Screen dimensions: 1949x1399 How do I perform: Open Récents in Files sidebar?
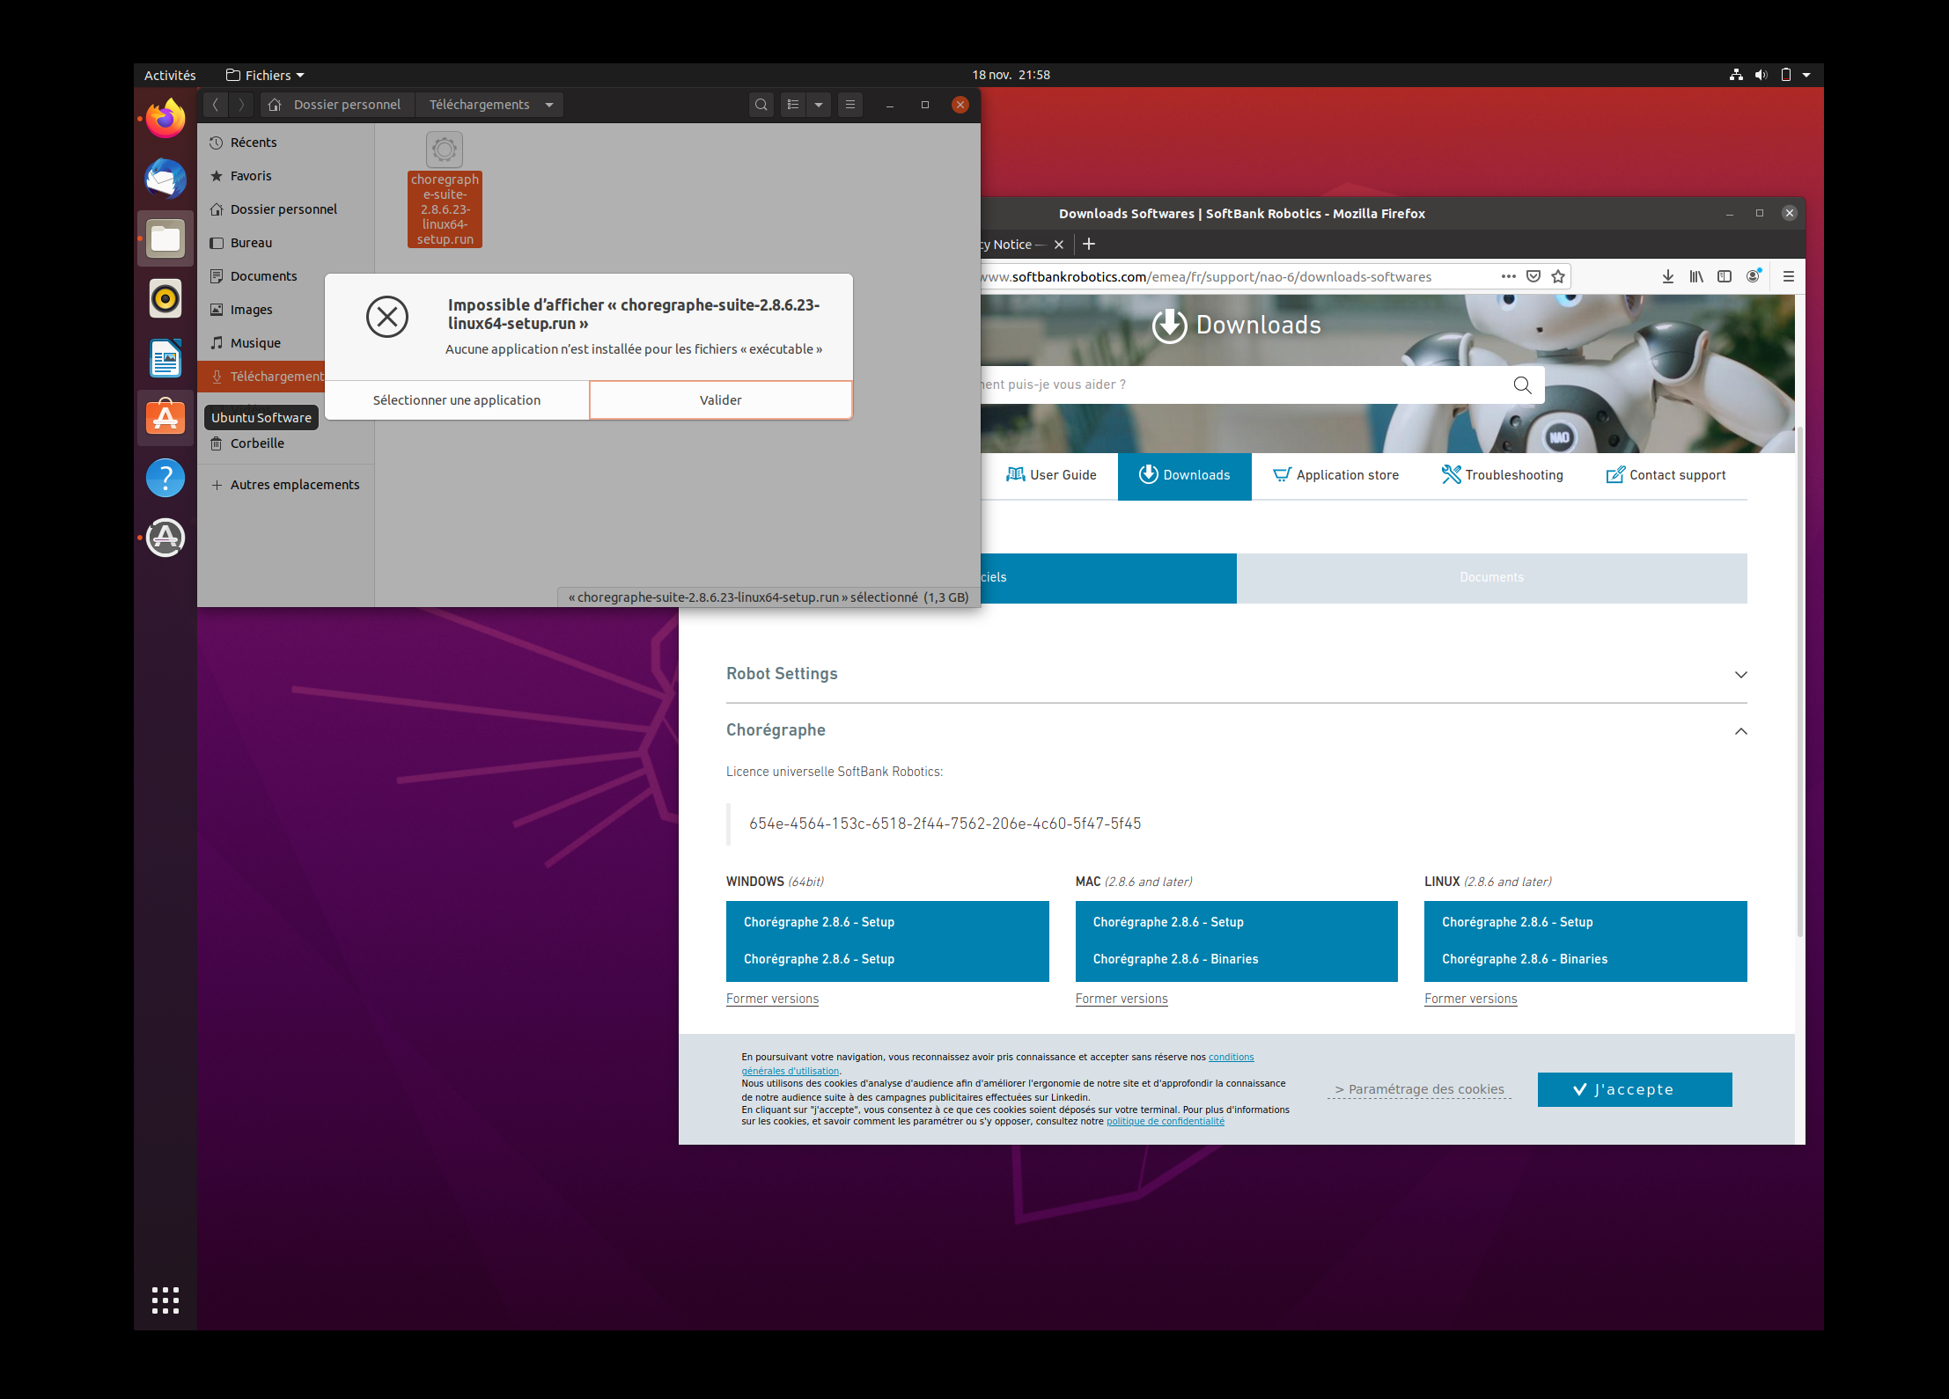coord(285,143)
